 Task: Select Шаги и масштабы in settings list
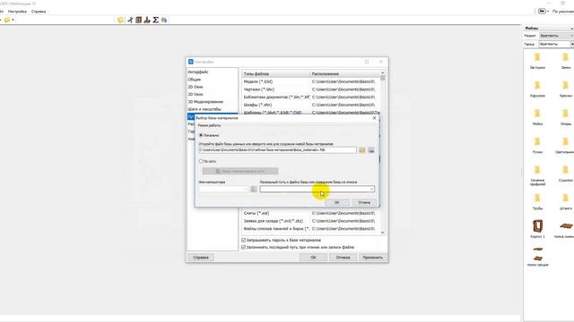pyautogui.click(x=204, y=109)
